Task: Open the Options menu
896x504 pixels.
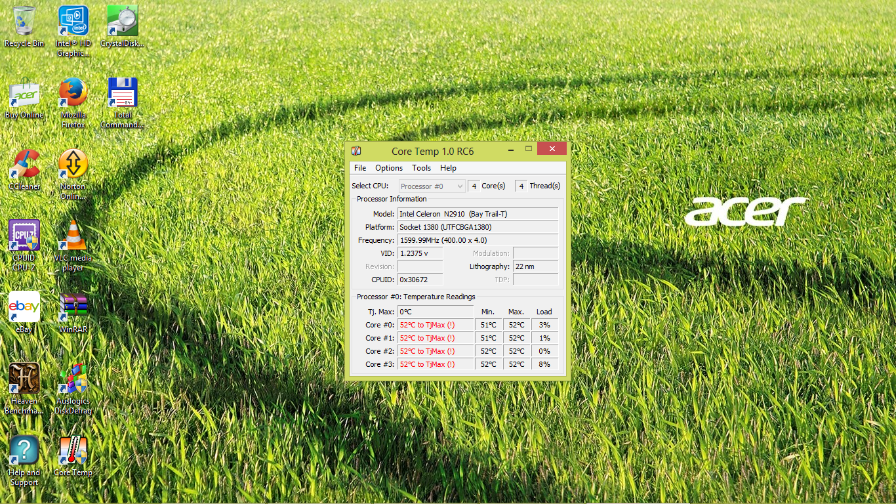Action: (x=389, y=168)
